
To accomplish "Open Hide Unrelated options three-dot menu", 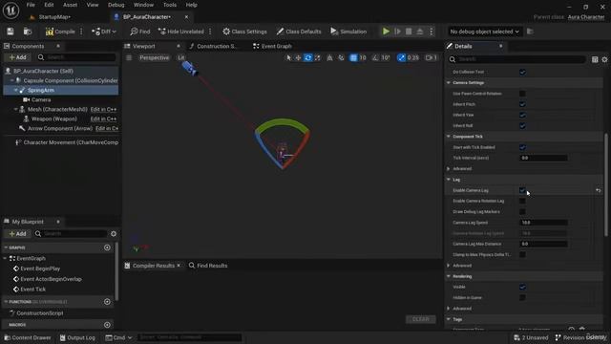I will (210, 32).
